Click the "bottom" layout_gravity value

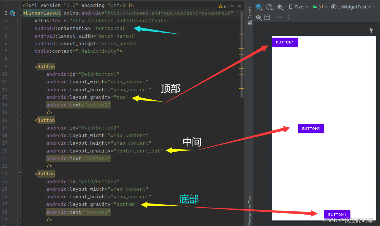(x=125, y=204)
